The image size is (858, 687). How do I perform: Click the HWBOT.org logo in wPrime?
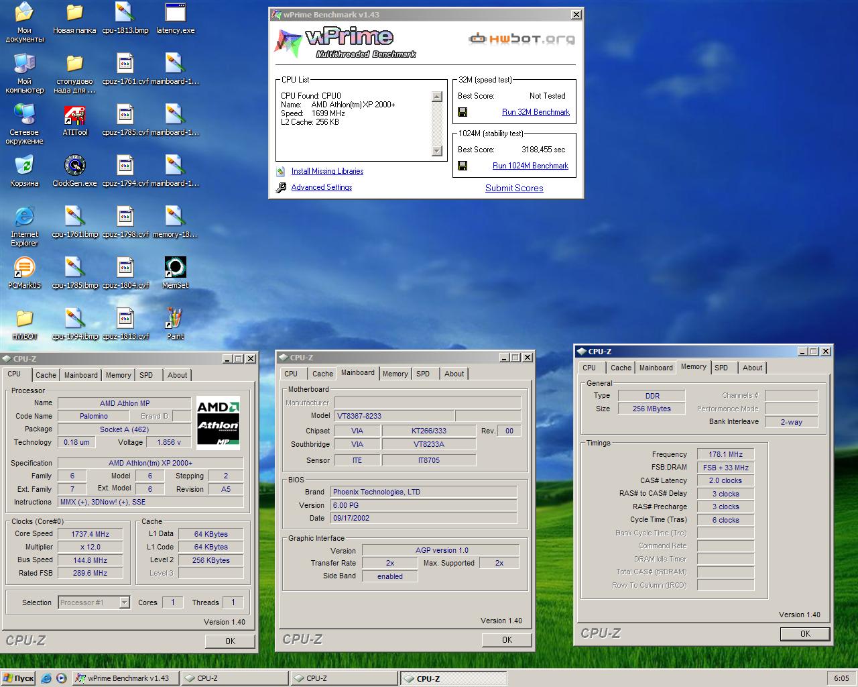coord(522,39)
